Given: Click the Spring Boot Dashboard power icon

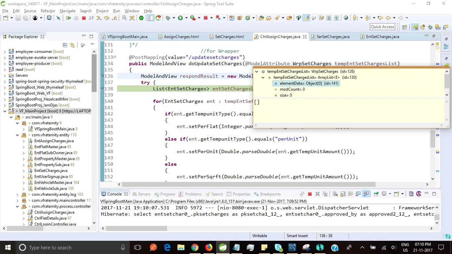Looking at the screenshot, I should point(141,18).
